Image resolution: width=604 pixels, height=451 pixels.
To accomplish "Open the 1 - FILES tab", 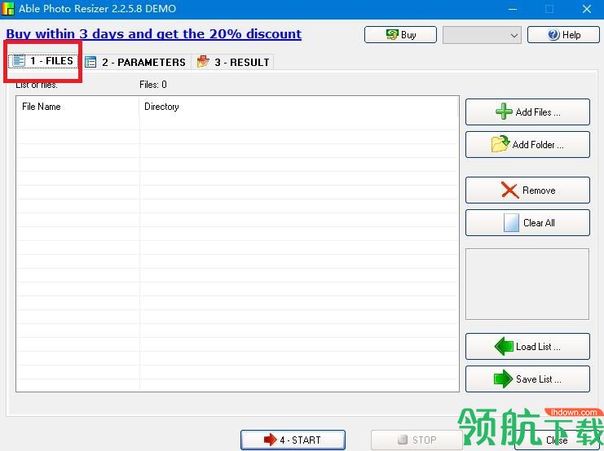I will click(43, 61).
